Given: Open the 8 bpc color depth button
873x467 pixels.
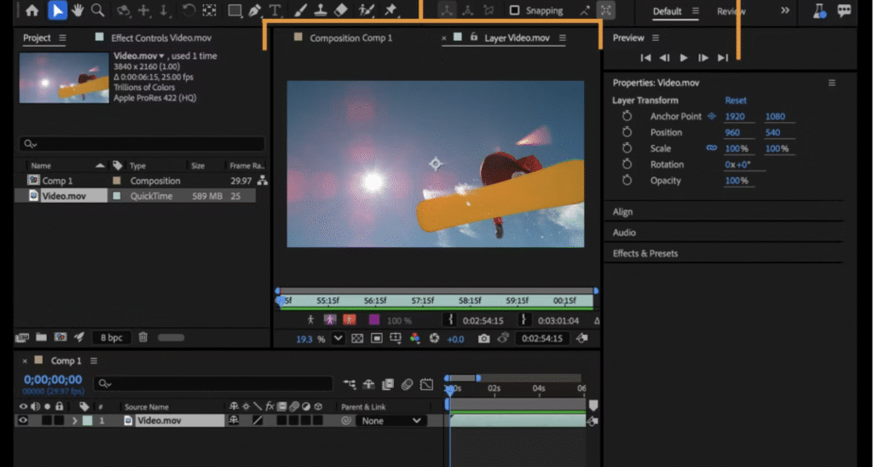Looking at the screenshot, I should point(112,337).
